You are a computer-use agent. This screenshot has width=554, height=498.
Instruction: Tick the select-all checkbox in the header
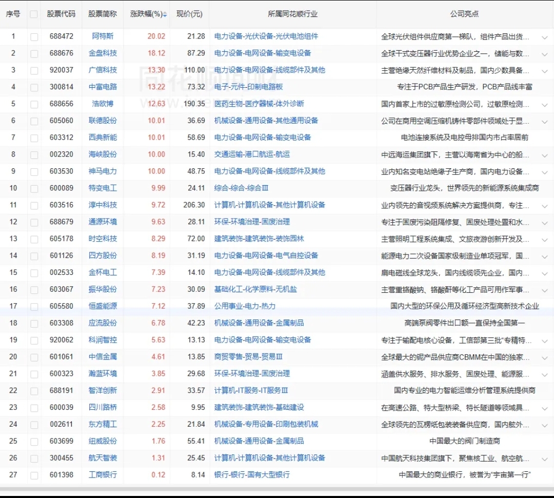tap(34, 14)
